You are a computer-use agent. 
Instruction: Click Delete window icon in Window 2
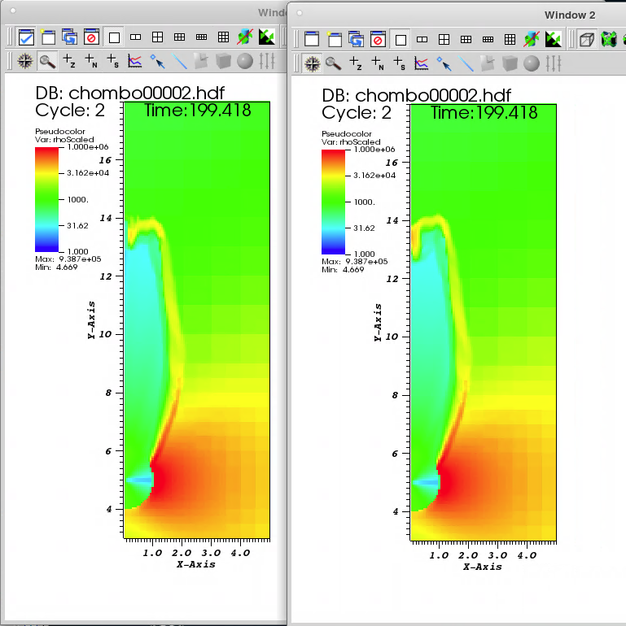click(379, 40)
